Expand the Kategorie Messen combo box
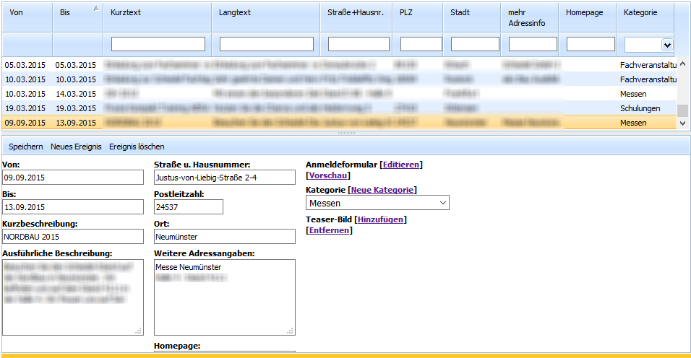 (442, 204)
